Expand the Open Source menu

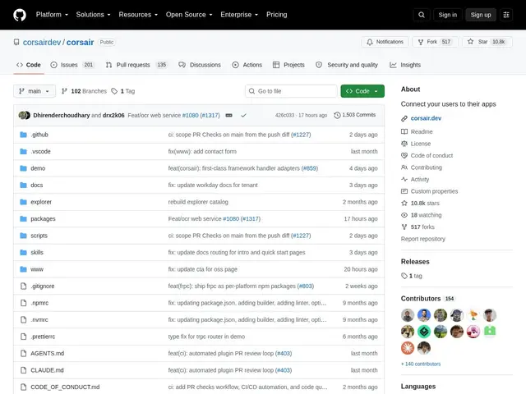(x=189, y=15)
